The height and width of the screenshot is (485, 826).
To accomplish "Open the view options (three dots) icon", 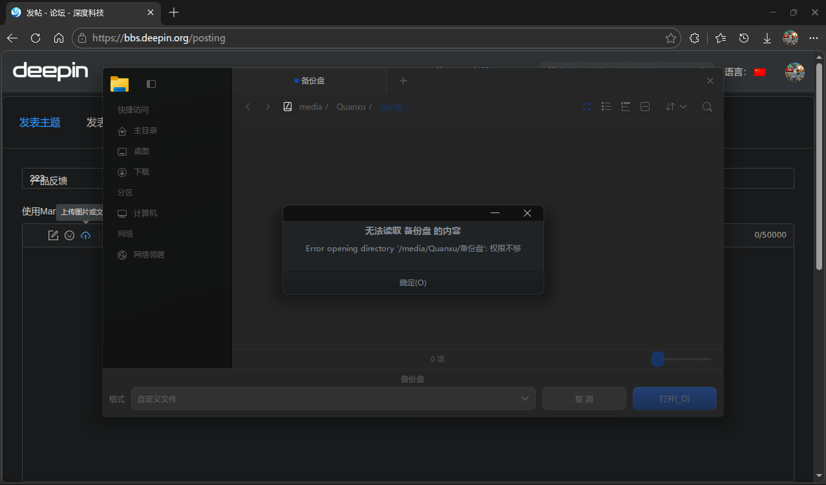I will click(645, 107).
